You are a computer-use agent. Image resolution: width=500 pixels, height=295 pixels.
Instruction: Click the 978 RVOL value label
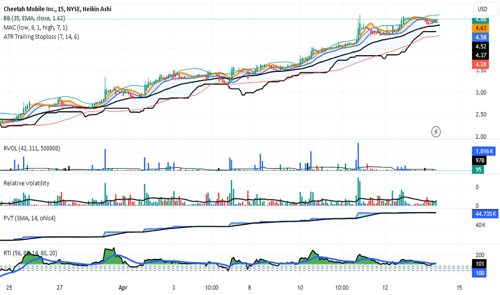pos(479,160)
